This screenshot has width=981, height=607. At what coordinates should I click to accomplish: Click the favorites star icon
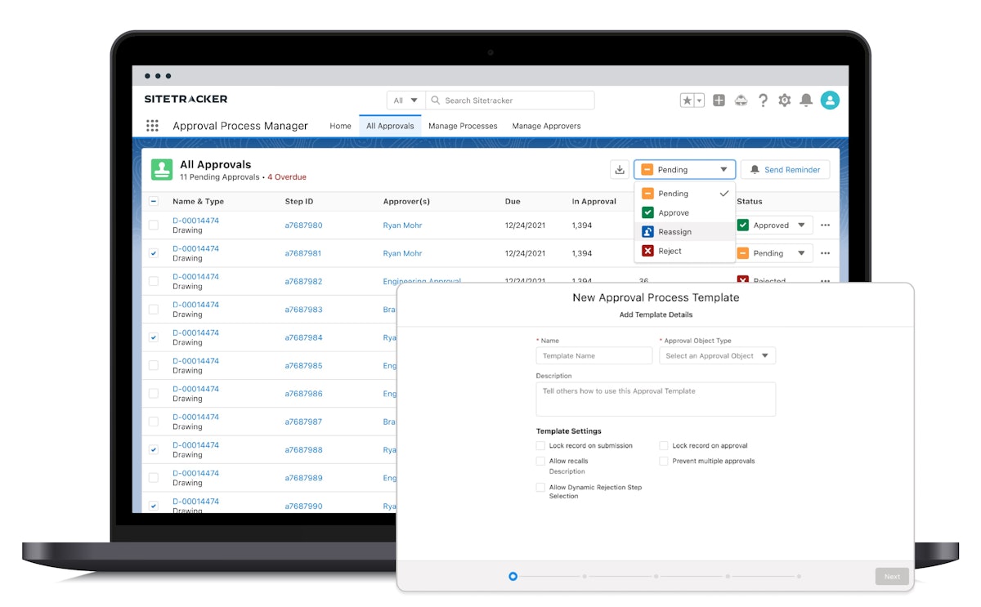689,100
